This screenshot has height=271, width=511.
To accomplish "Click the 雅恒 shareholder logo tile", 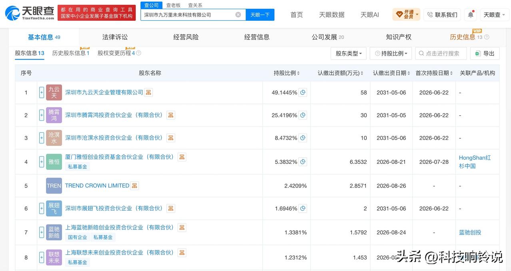I will point(54,162).
